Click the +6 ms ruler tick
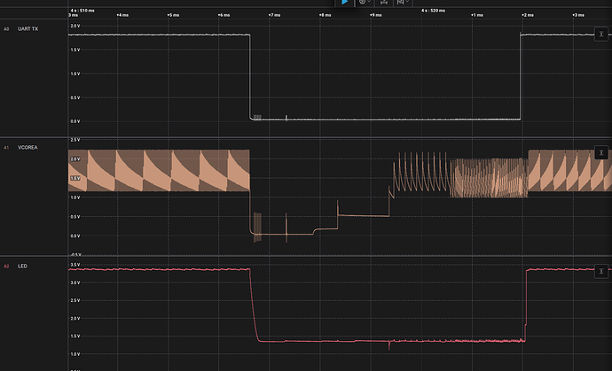This screenshot has width=612, height=371. 224,15
